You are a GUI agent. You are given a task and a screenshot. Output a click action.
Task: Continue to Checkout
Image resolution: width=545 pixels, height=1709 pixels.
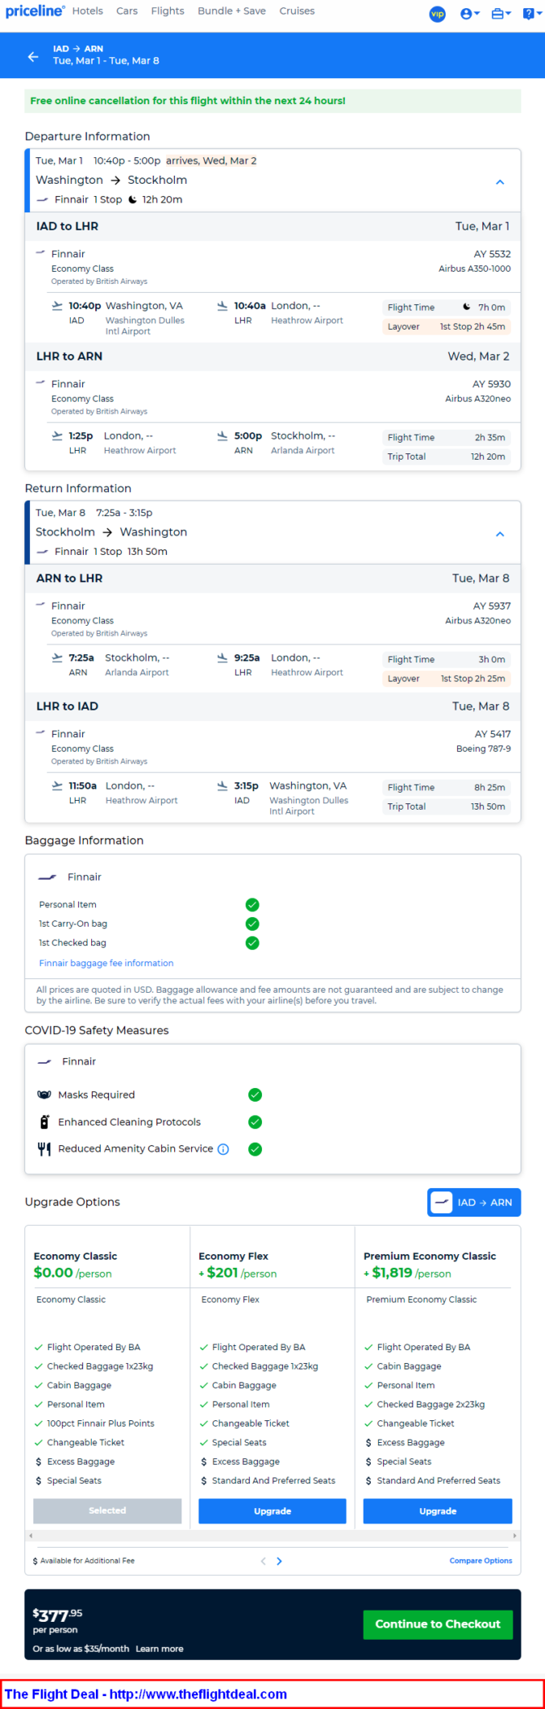pyautogui.click(x=438, y=1624)
